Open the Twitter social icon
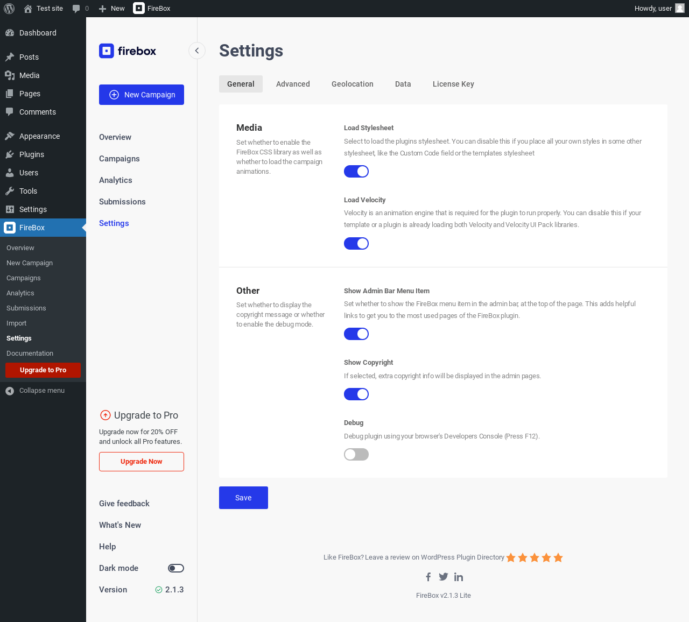The height and width of the screenshot is (622, 689). click(444, 577)
